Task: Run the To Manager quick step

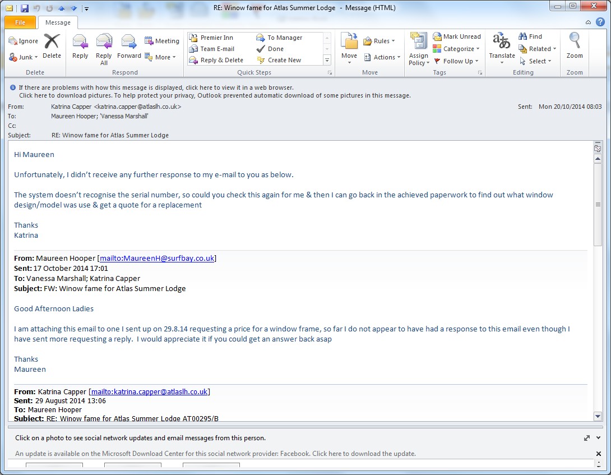Action: (x=279, y=38)
